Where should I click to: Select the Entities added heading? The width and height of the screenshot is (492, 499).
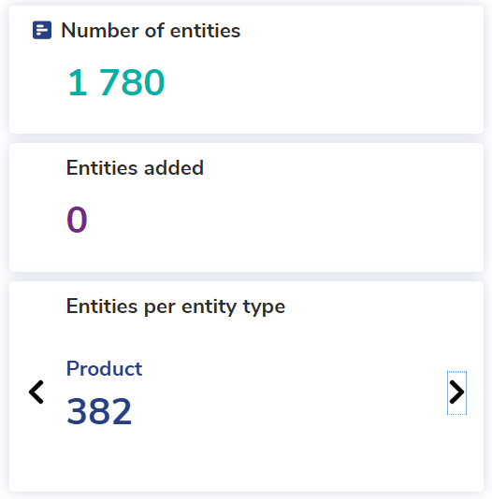(x=135, y=167)
